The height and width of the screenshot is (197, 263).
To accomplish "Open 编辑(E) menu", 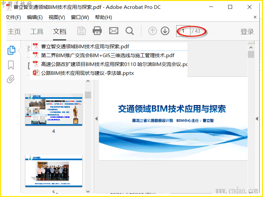I will coord(35,17).
